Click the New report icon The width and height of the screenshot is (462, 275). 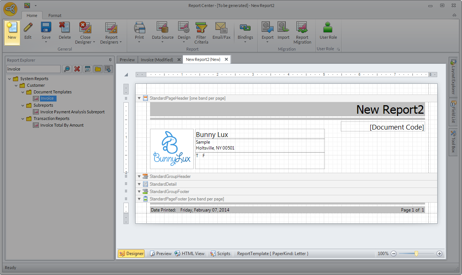pyautogui.click(x=12, y=30)
